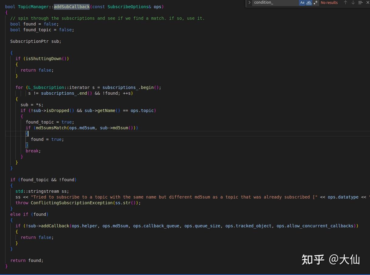Go to next search match
The width and height of the screenshot is (370, 275).
(352, 3)
